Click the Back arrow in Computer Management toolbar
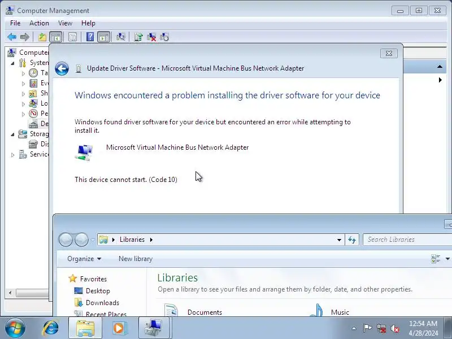The width and height of the screenshot is (452, 339). (x=12, y=37)
